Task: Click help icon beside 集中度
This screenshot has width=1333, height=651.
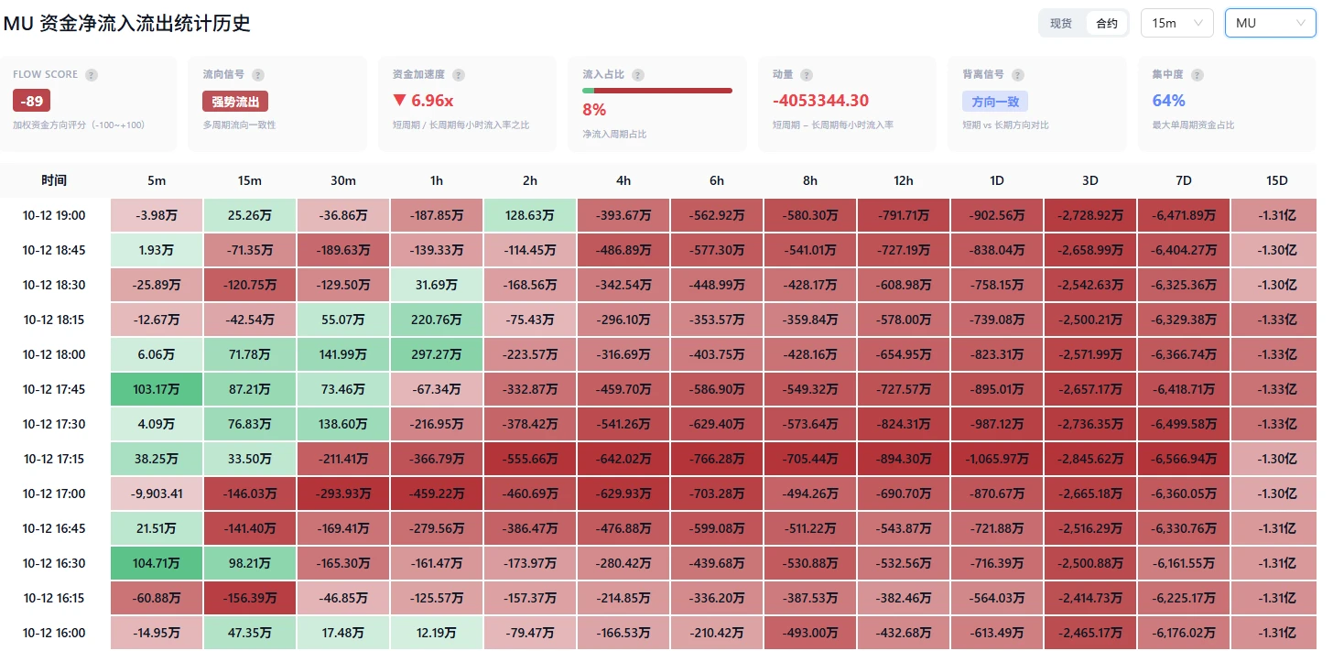Action: [x=1198, y=75]
